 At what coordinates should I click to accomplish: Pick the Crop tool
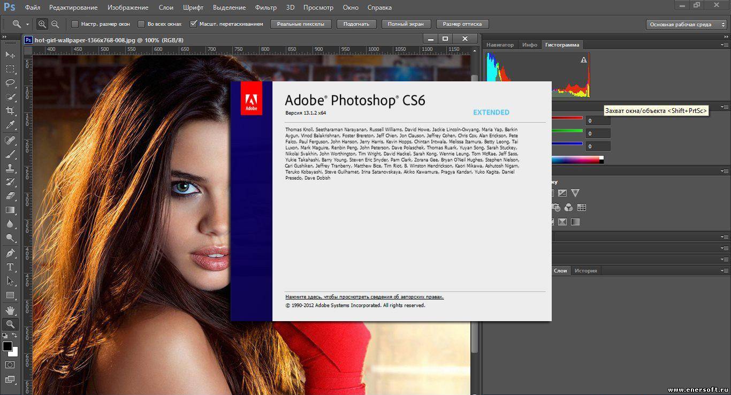point(10,111)
